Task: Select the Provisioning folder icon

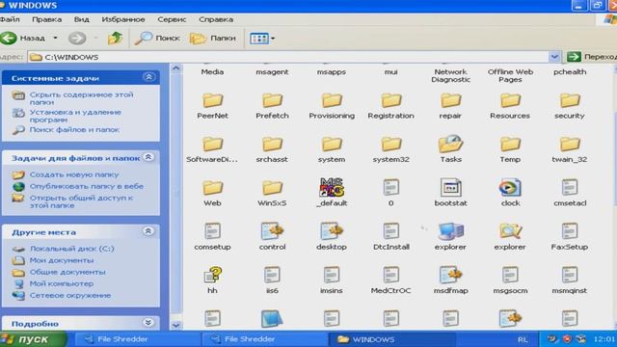Action: [332, 100]
